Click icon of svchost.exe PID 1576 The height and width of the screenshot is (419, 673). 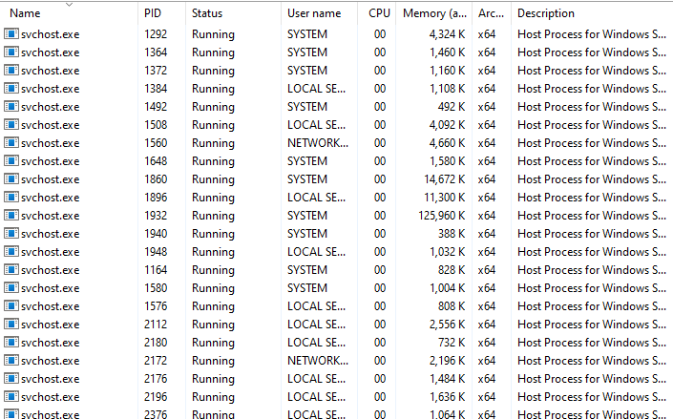click(11, 306)
